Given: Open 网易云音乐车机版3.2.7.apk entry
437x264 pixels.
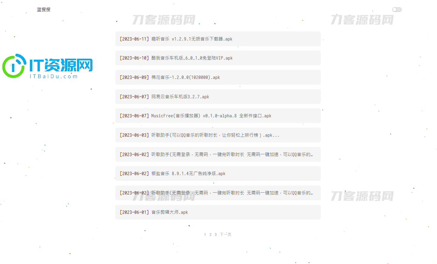Looking at the screenshot, I should click(x=218, y=97).
